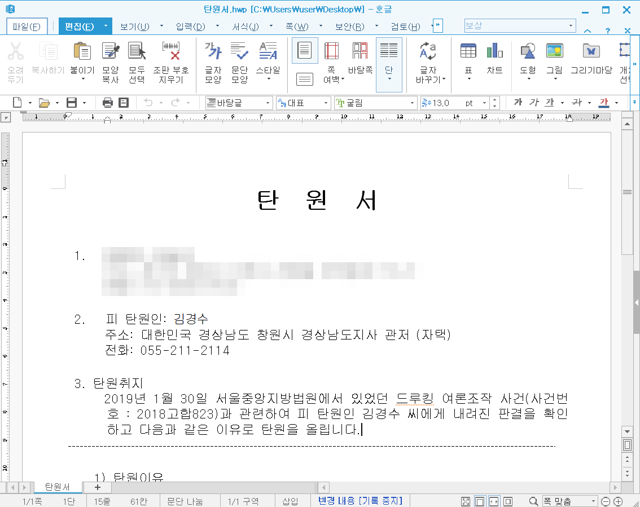Click the font color 가 swatch button
The width and height of the screenshot is (640, 507).
point(604,103)
